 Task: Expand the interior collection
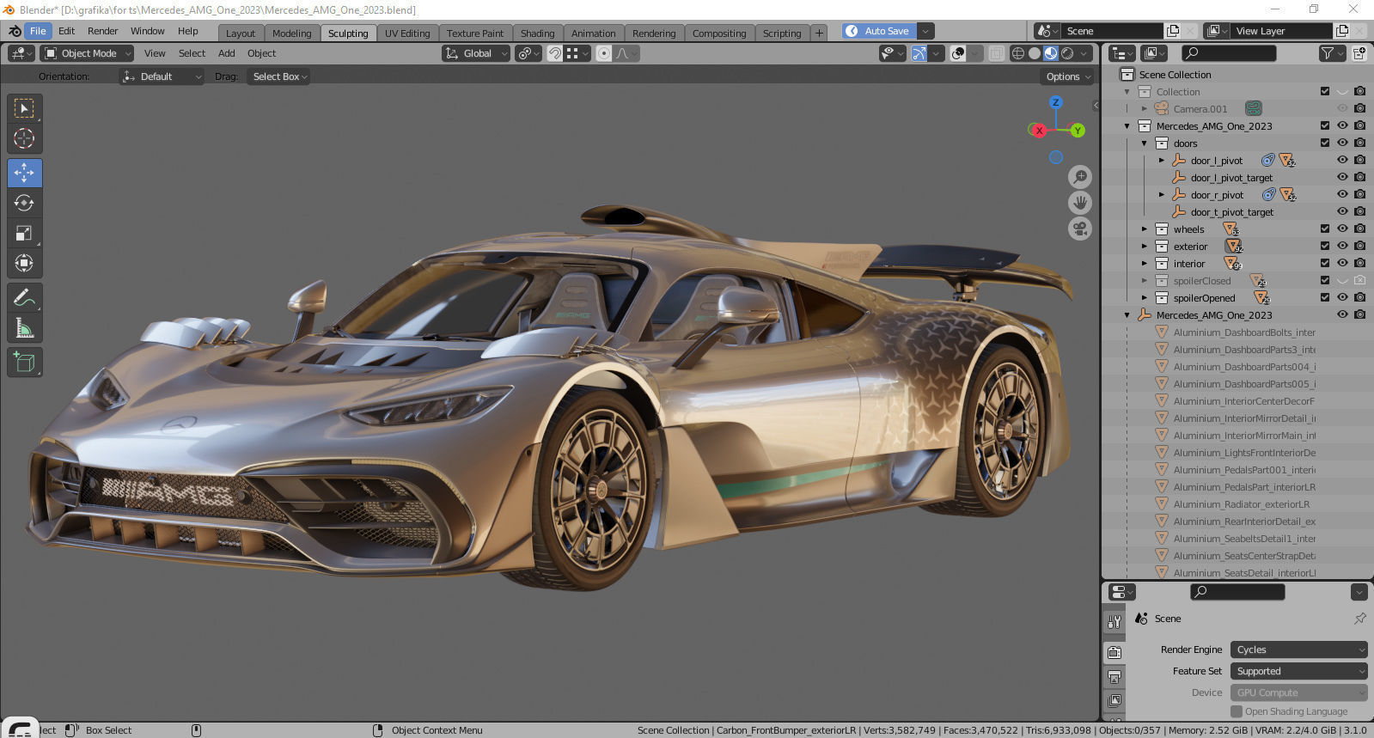(1145, 263)
